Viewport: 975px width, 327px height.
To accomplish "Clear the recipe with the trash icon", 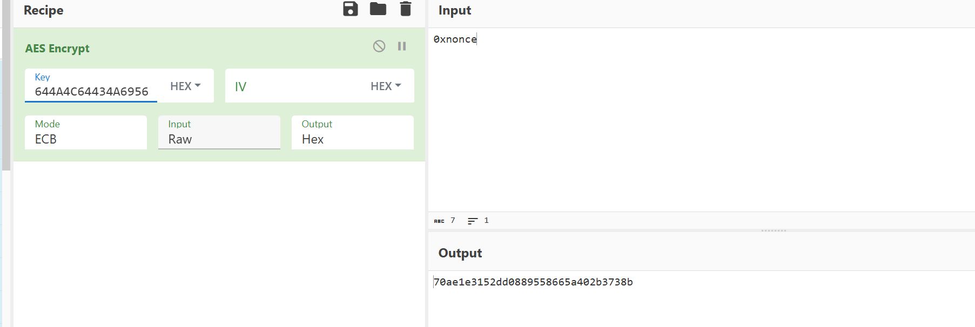I will 405,9.
